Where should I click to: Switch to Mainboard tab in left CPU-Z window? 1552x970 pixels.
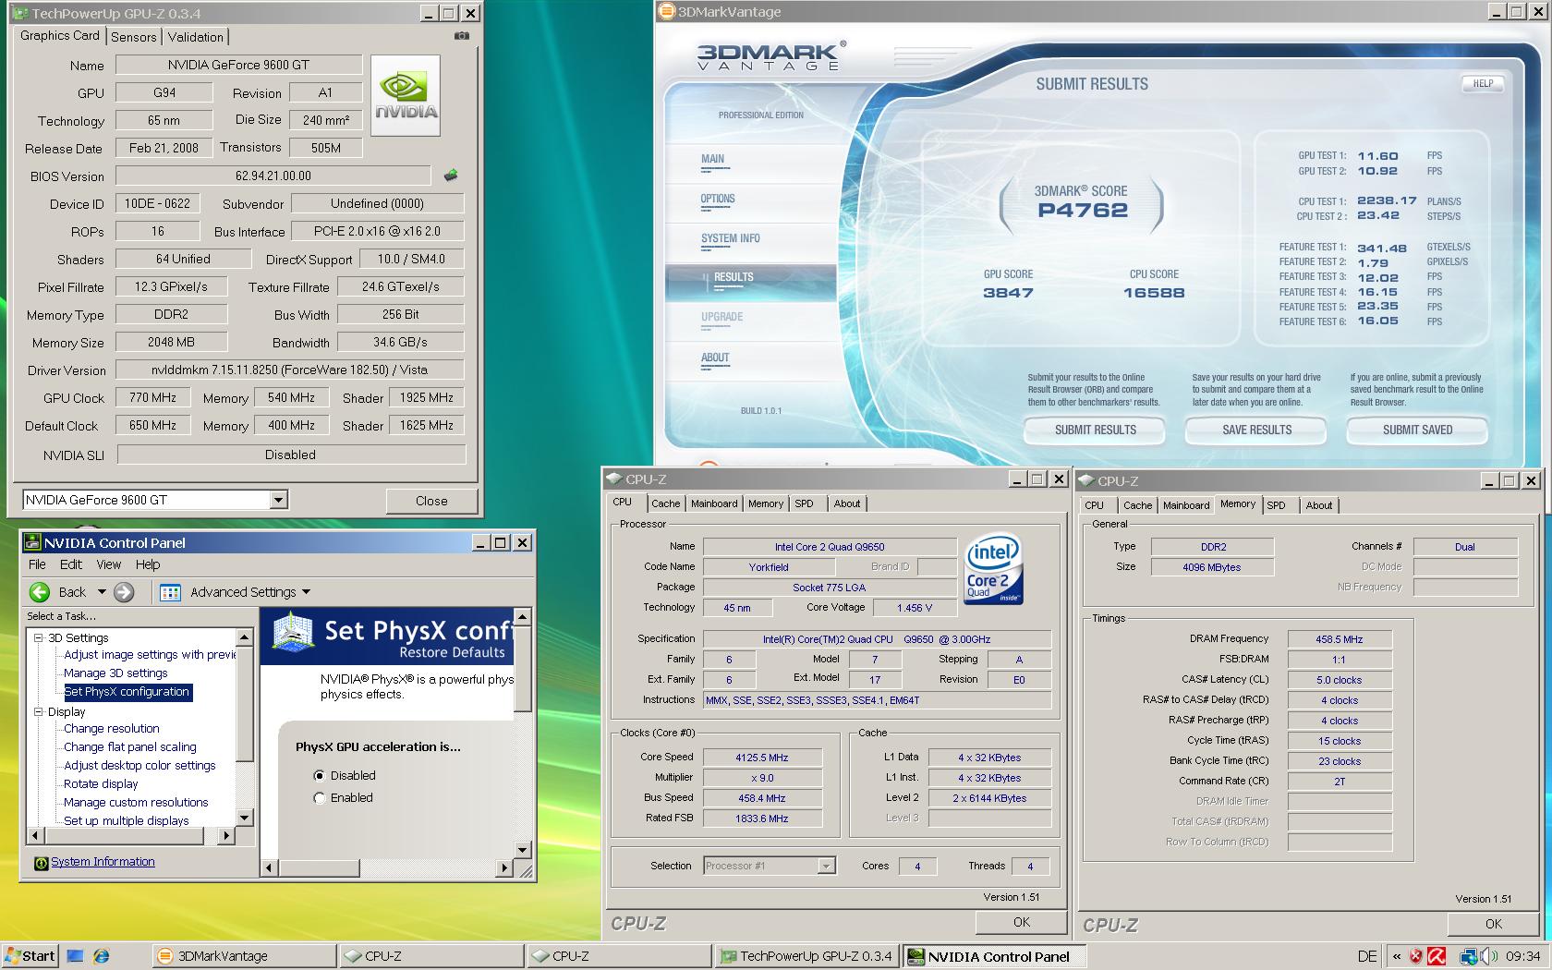pyautogui.click(x=714, y=503)
